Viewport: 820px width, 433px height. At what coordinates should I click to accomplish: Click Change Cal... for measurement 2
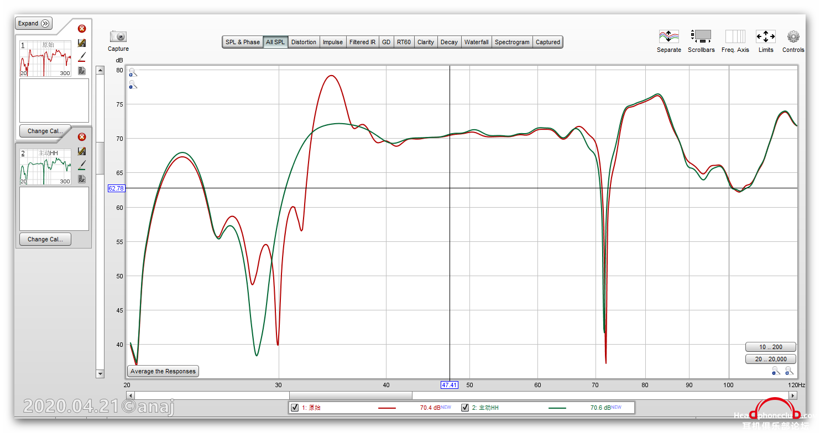click(45, 239)
